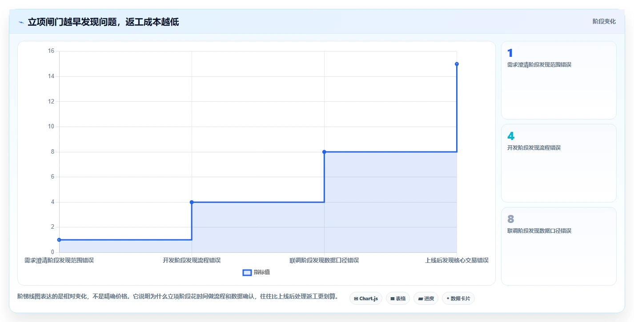This screenshot has width=634, height=322.
Task: Select the Chart.js chip
Action: 366,298
